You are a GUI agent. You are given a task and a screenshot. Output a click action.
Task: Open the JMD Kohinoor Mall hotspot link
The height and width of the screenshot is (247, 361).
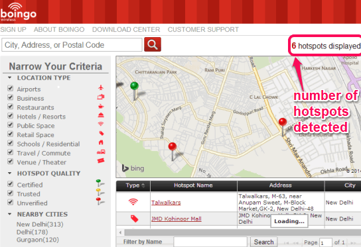point(177,219)
